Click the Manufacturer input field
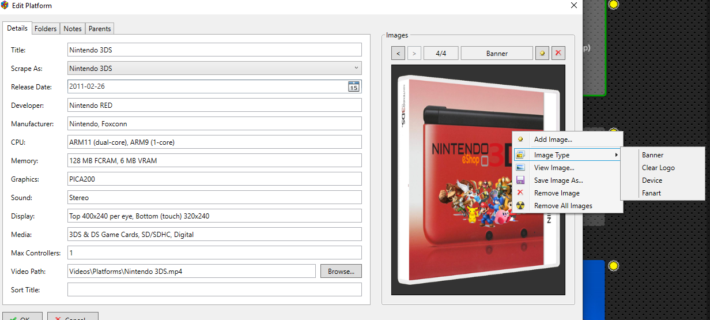This screenshot has height=320, width=710. (214, 123)
